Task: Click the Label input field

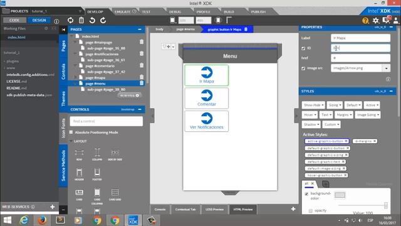Action: pos(360,38)
